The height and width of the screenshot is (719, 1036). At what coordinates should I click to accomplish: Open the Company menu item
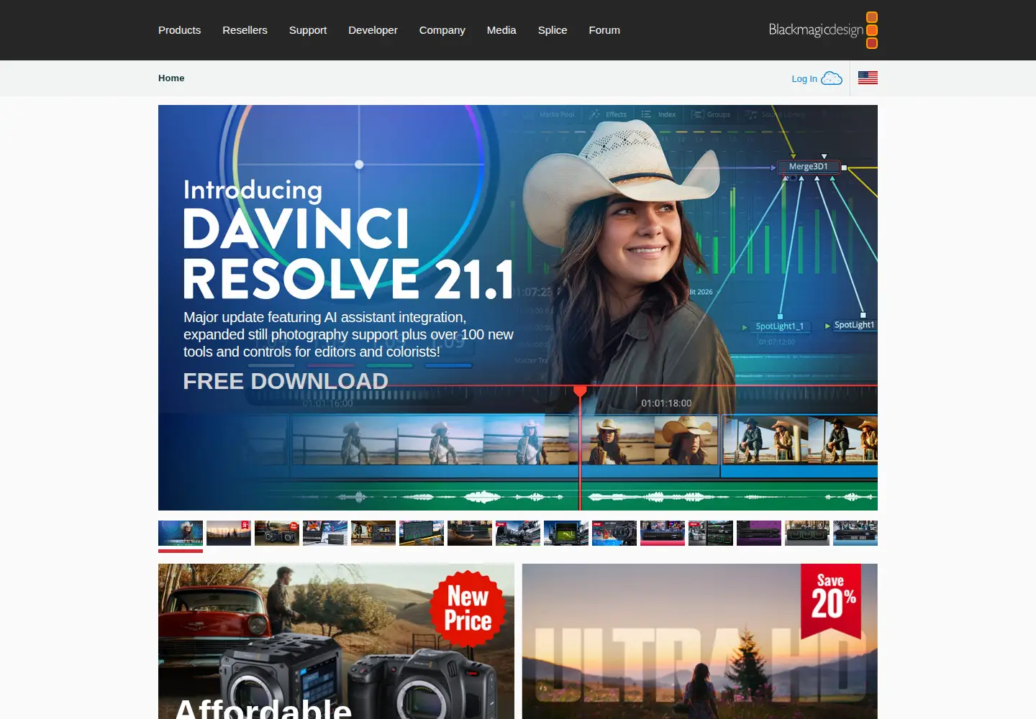click(442, 30)
